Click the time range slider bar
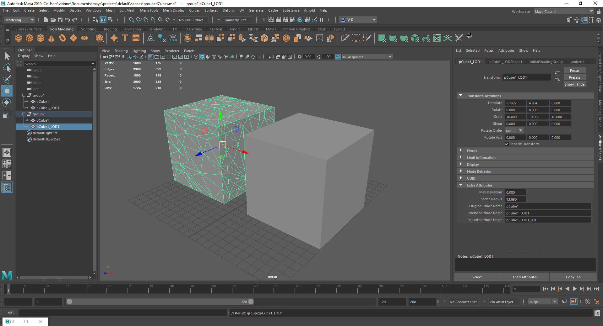Viewport: 603px width, 326px height. pyautogui.click(x=160, y=302)
